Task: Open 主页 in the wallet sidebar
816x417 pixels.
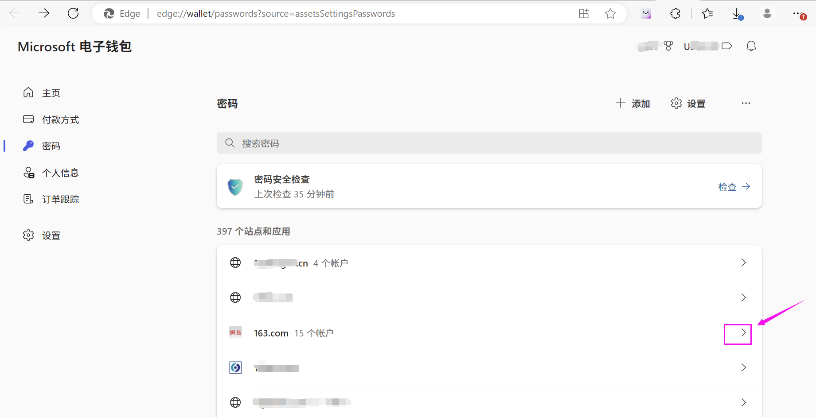Action: (51, 93)
